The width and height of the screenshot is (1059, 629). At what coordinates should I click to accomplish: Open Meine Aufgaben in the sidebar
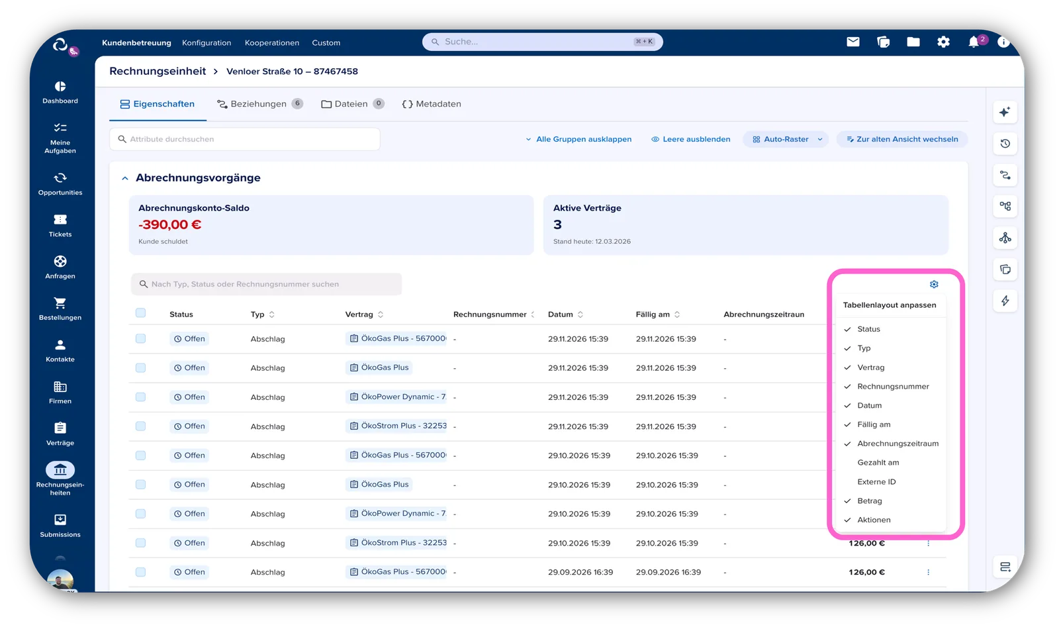60,138
